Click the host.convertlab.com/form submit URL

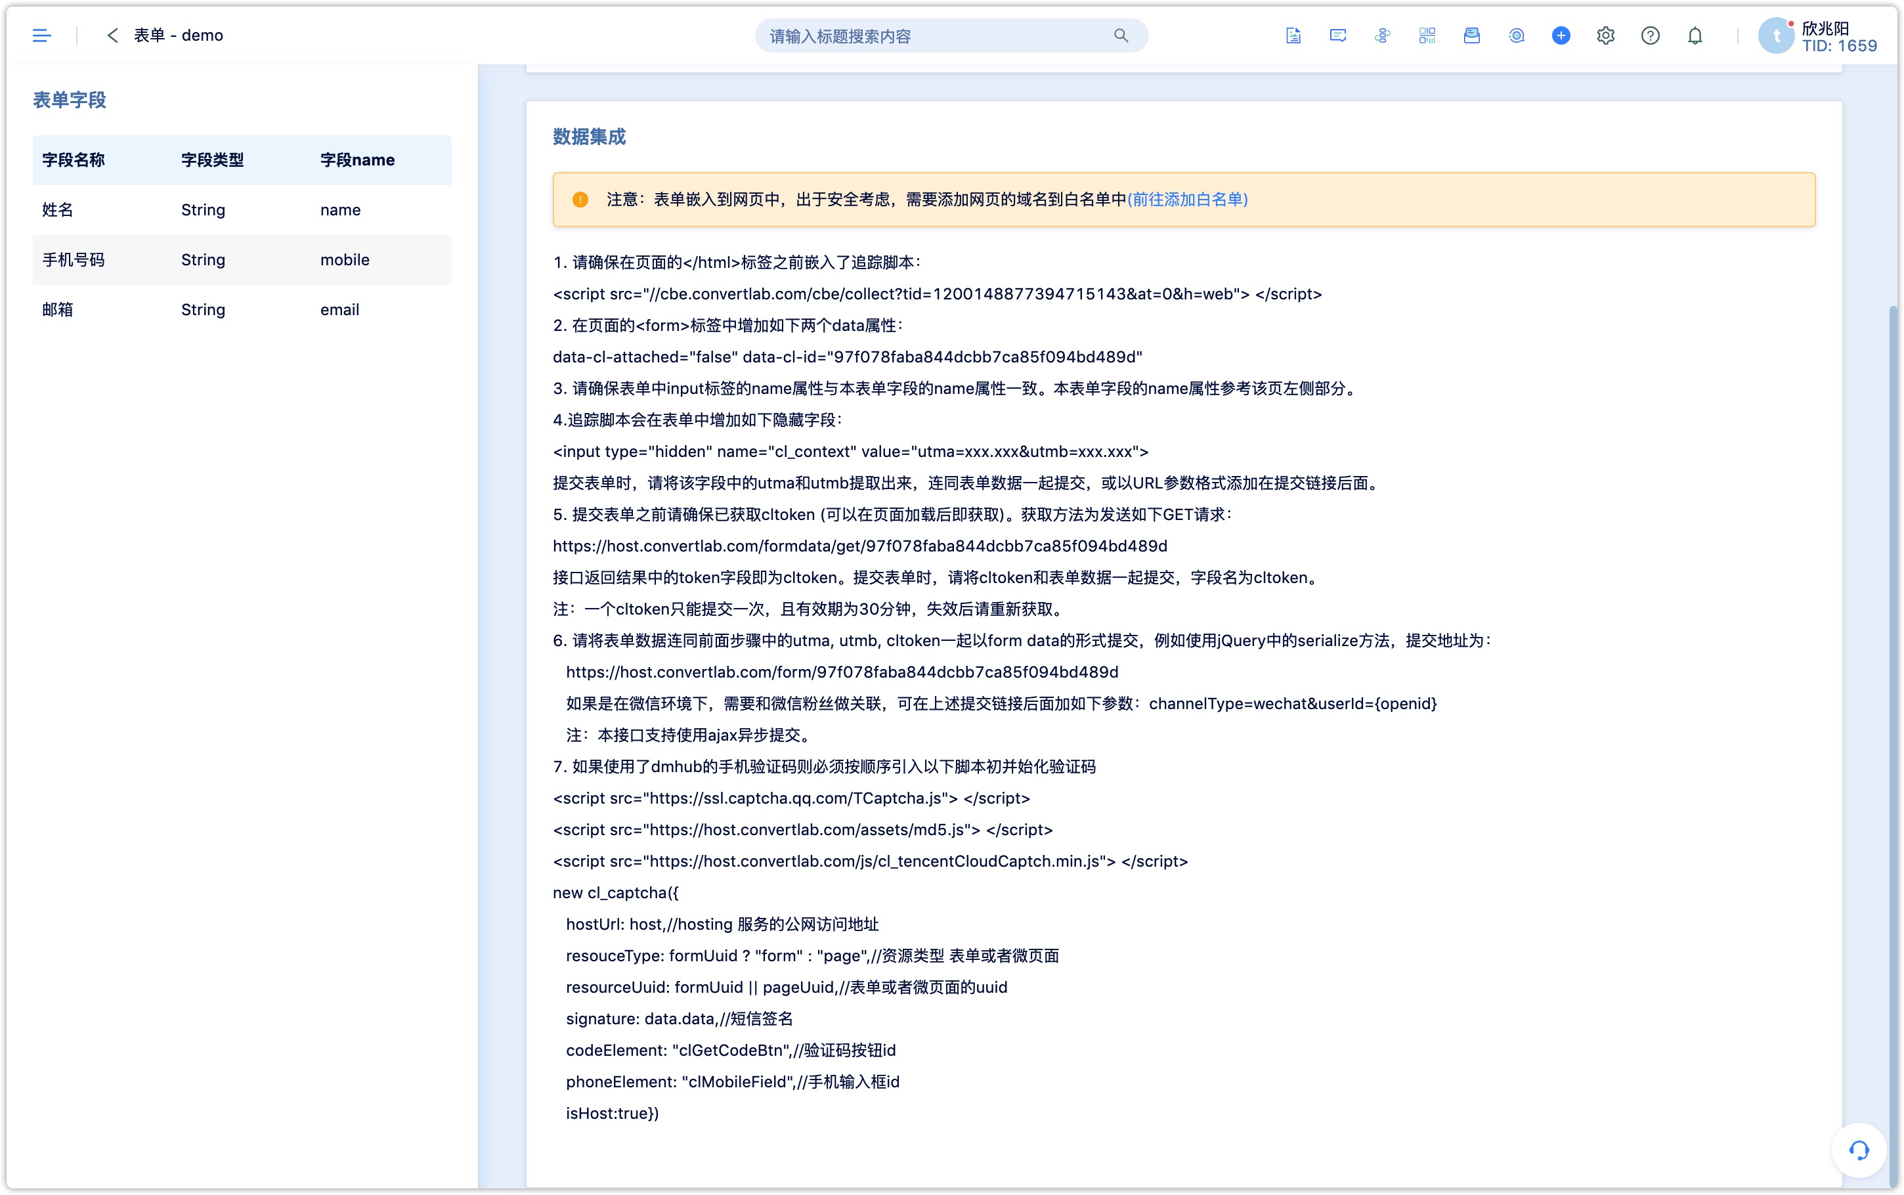coord(842,672)
